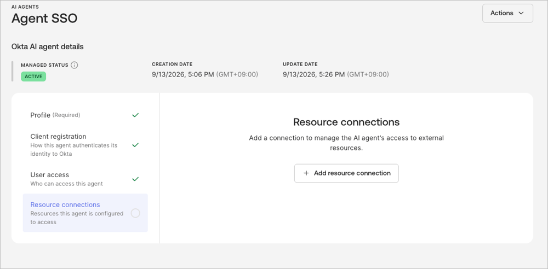Click the chevron arrow in Actions button
Image resolution: width=548 pixels, height=269 pixels.
click(x=521, y=13)
